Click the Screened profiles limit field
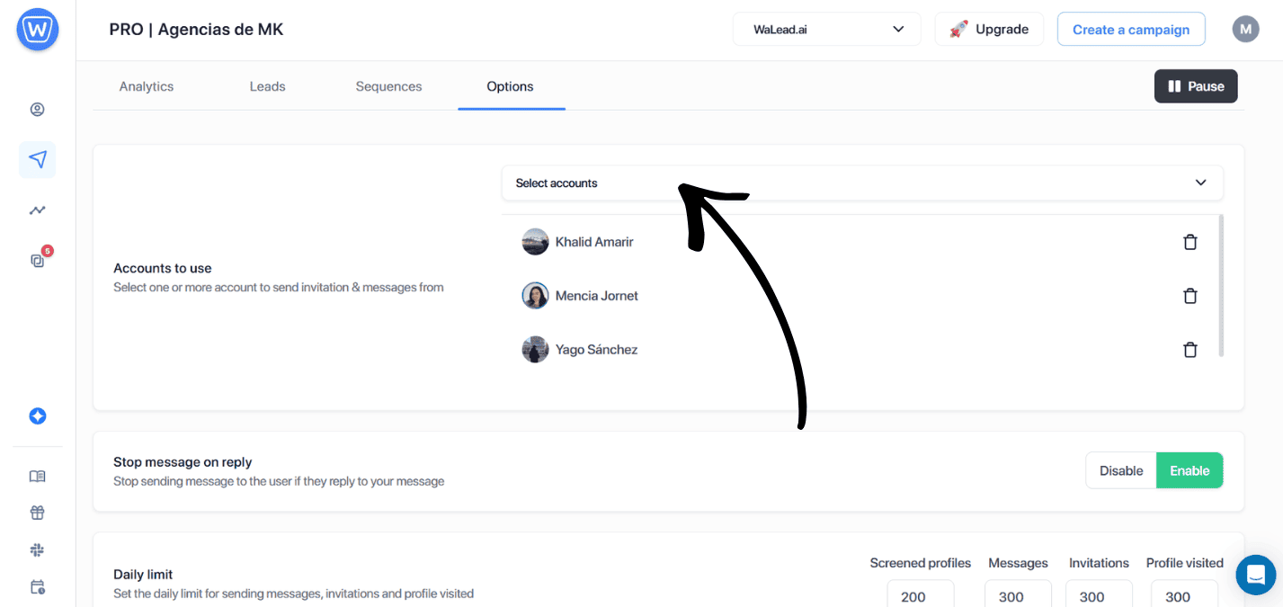 [921, 594]
